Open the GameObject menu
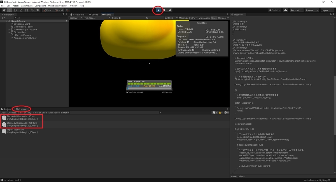The image size is (336, 182). point(27,6)
